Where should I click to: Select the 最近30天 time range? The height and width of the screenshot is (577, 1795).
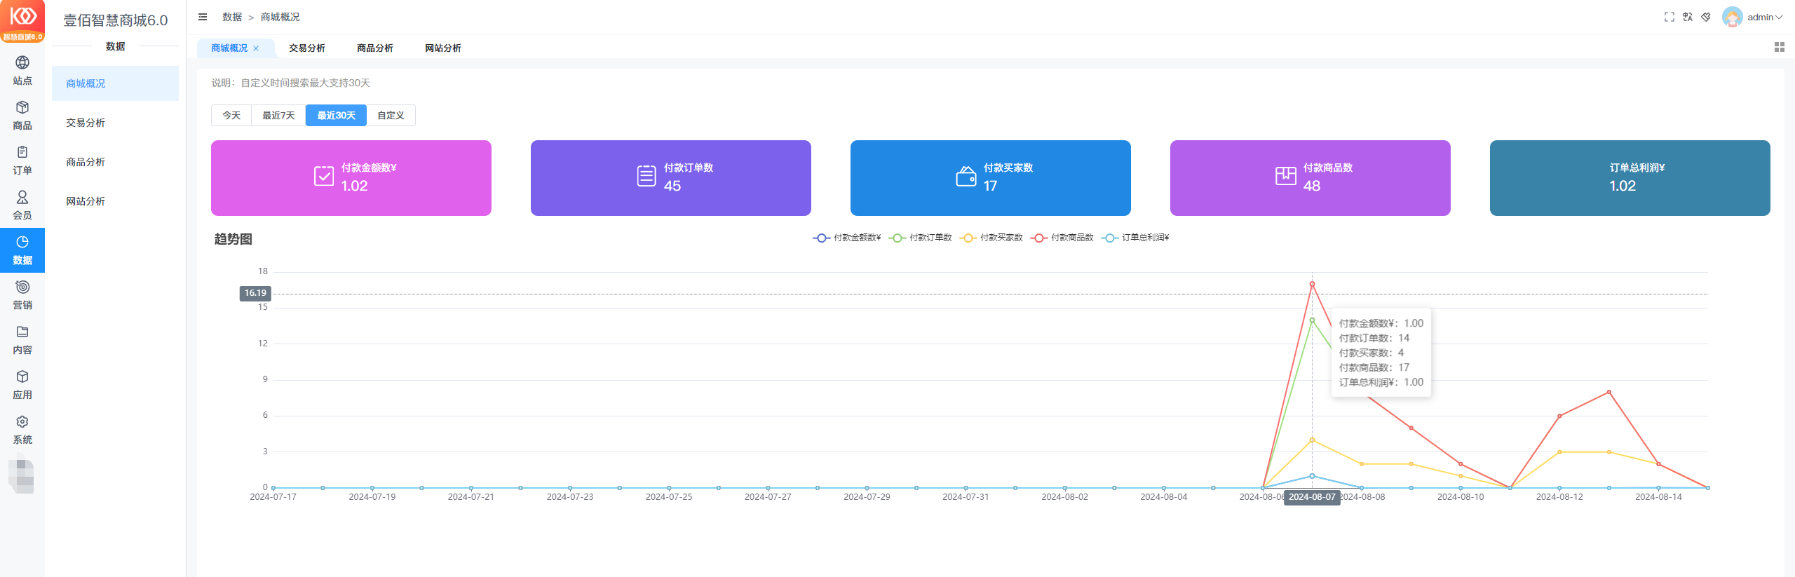[x=336, y=116]
